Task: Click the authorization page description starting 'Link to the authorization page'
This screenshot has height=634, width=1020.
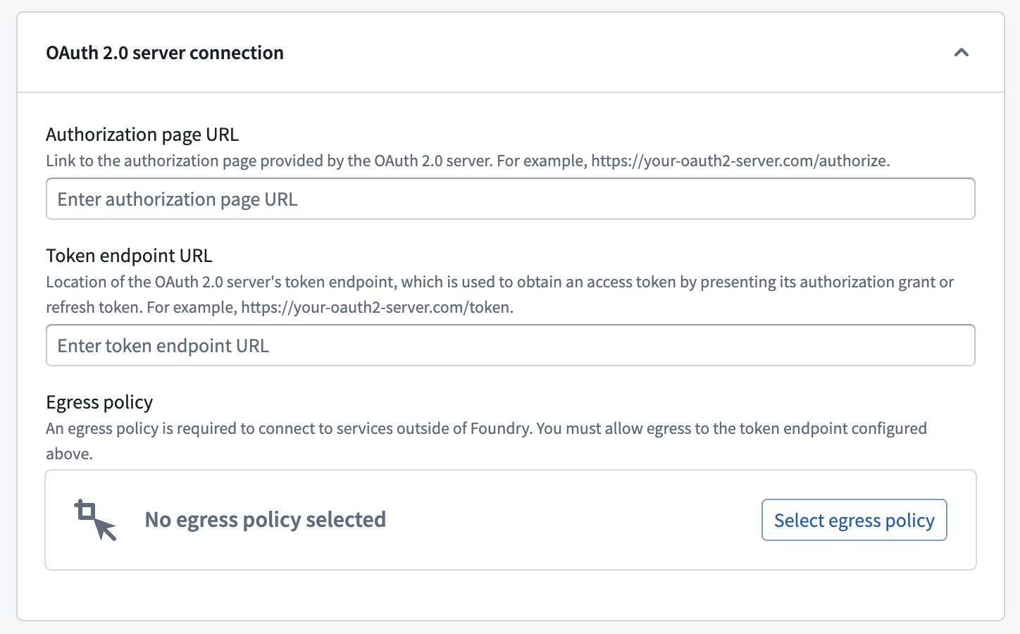Action: [468, 161]
